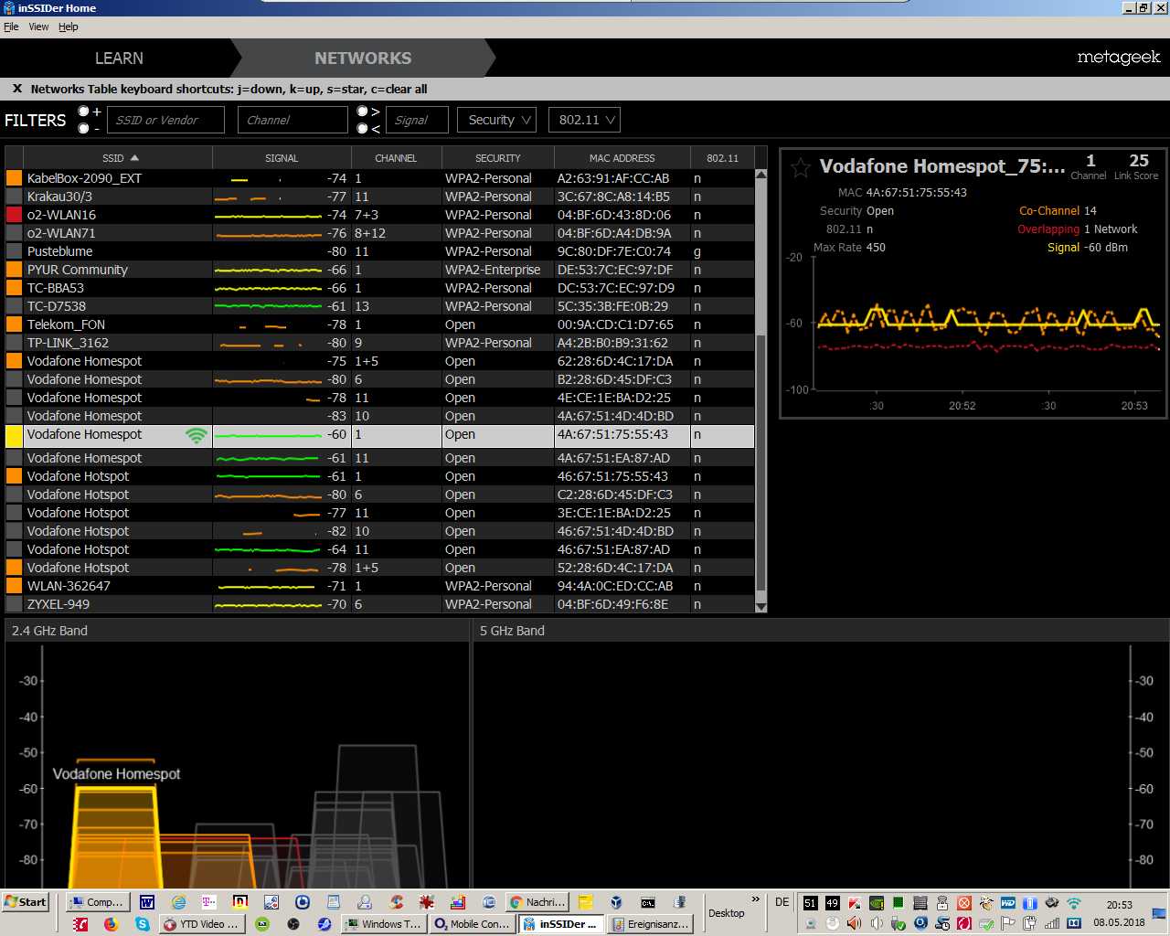Select the plus include radio for SSID filter
Image resolution: width=1170 pixels, height=936 pixels.
pos(84,112)
